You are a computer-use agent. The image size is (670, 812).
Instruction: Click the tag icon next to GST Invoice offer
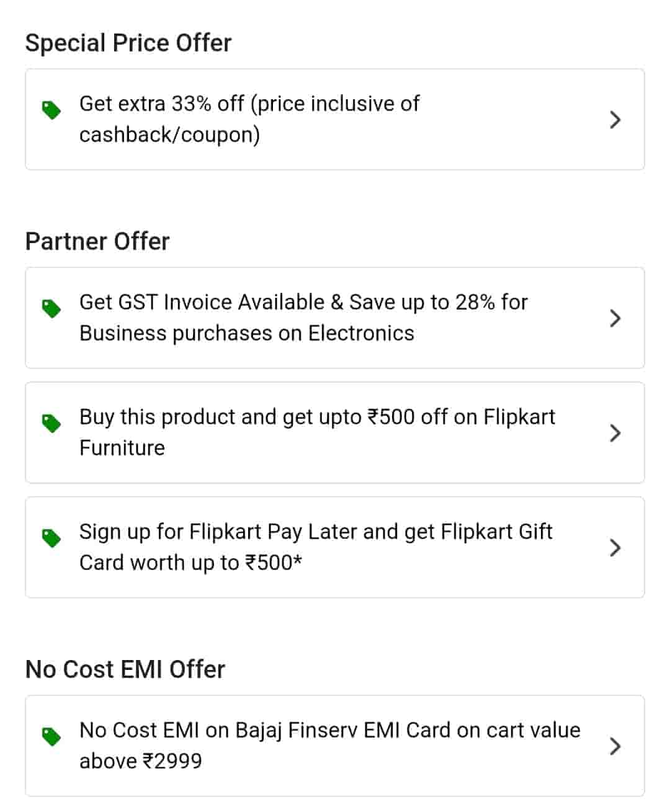click(x=51, y=308)
